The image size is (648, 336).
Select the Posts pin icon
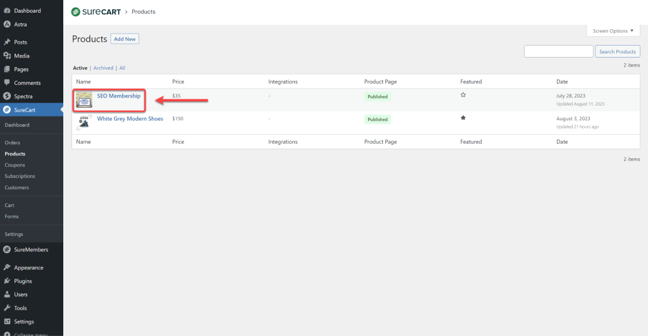point(7,42)
